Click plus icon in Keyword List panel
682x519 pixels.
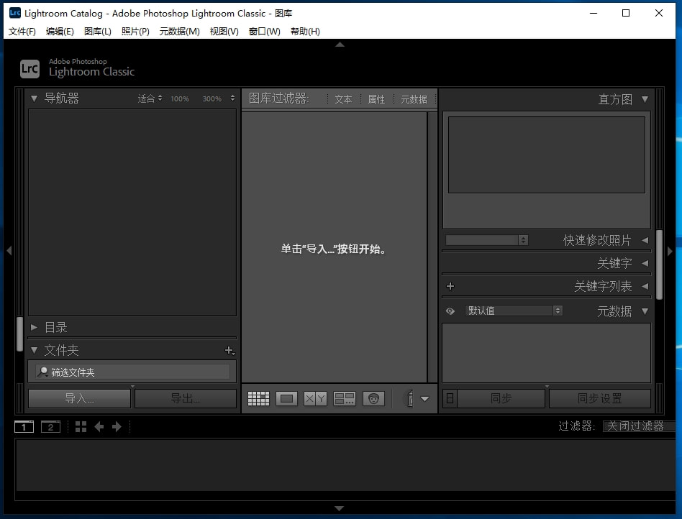450,286
